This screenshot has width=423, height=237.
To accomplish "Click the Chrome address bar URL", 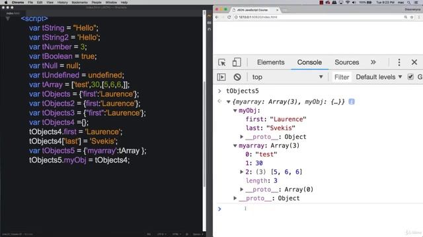I will (258, 17).
